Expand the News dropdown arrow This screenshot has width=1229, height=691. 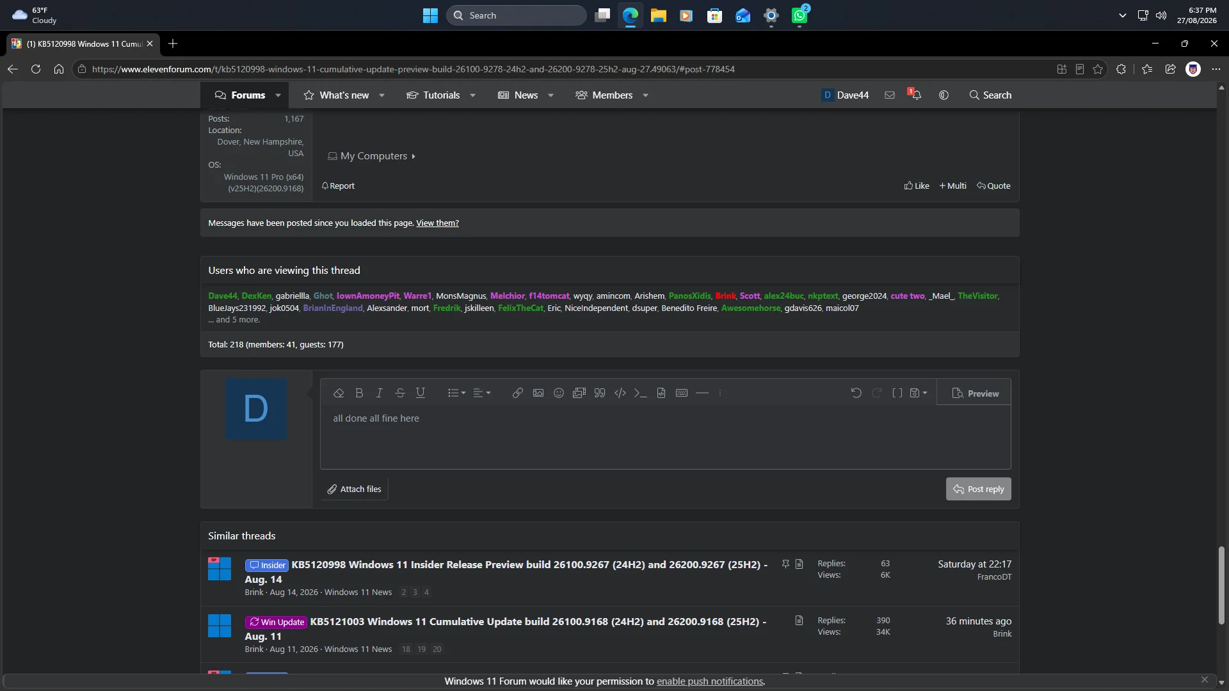(551, 95)
